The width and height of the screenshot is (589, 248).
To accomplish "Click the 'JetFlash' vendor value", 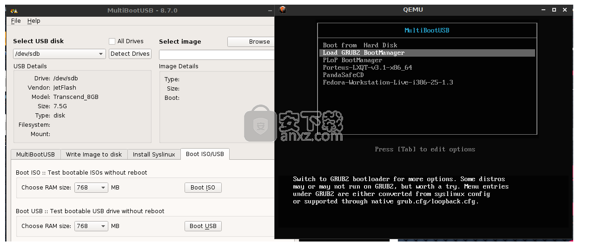I will (65, 88).
